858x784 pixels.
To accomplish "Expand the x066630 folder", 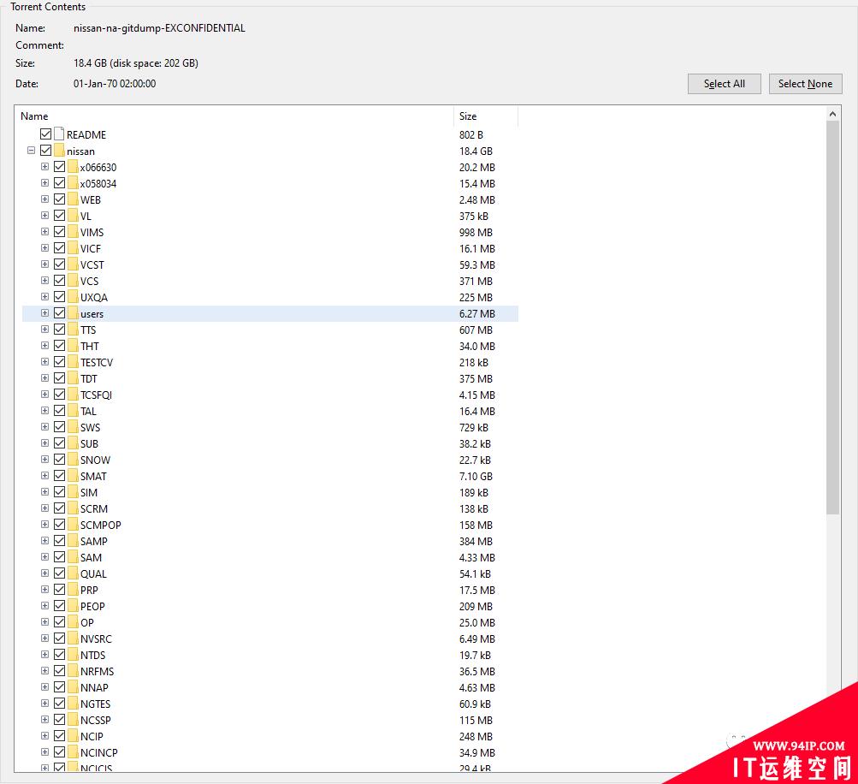I will [44, 167].
